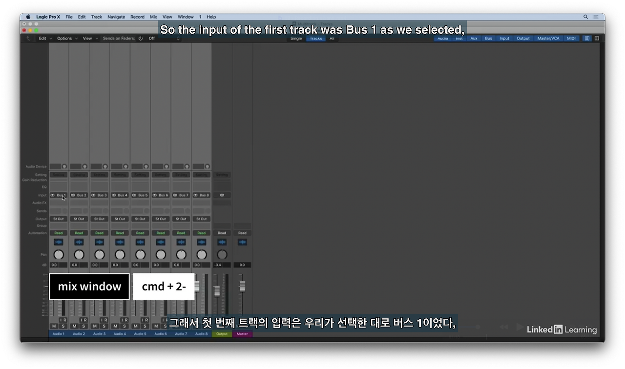Click the Output strip volume fader
This screenshot has height=369, width=625.
pos(217,291)
